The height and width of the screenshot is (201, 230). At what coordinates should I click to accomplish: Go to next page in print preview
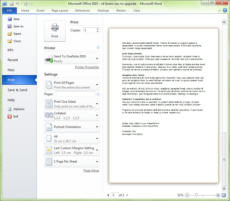[127, 195]
